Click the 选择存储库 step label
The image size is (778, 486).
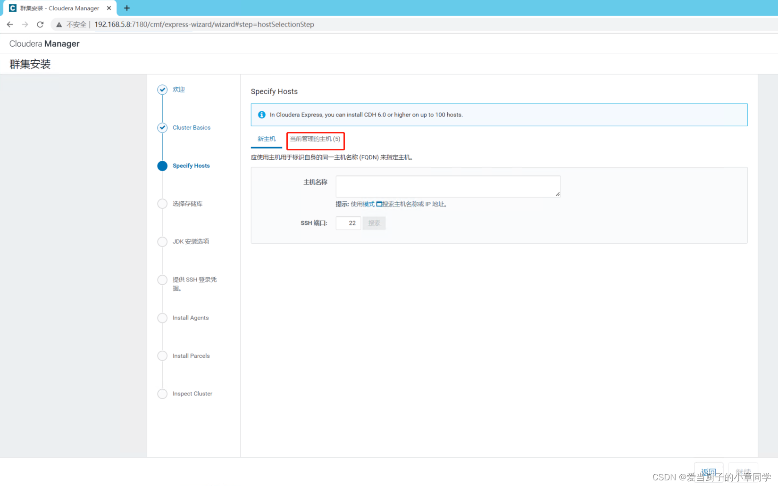[187, 204]
